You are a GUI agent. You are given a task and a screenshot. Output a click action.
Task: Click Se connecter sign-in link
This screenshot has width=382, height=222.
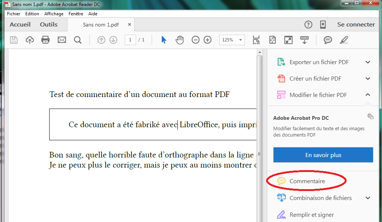pos(356,24)
